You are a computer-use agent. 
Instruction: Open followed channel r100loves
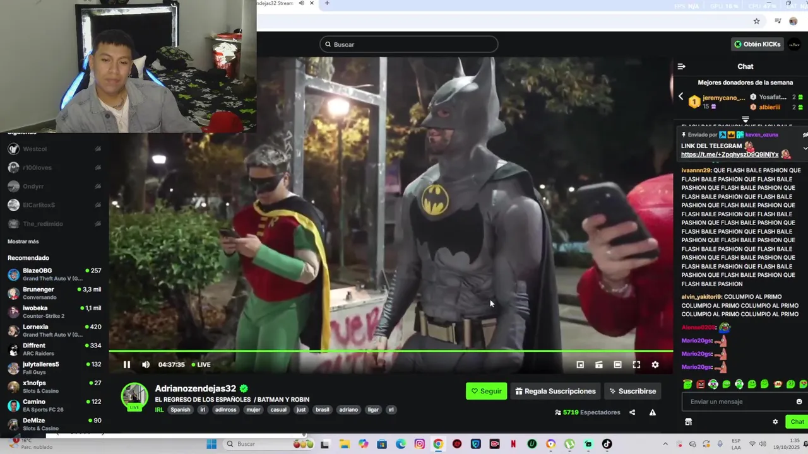[54, 168]
